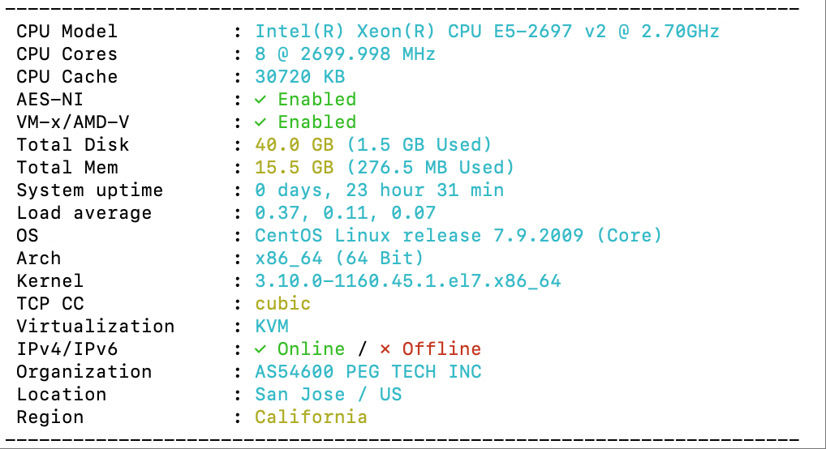Click the Arch value x86_64 (64 Bit)

pyautogui.click(x=339, y=258)
